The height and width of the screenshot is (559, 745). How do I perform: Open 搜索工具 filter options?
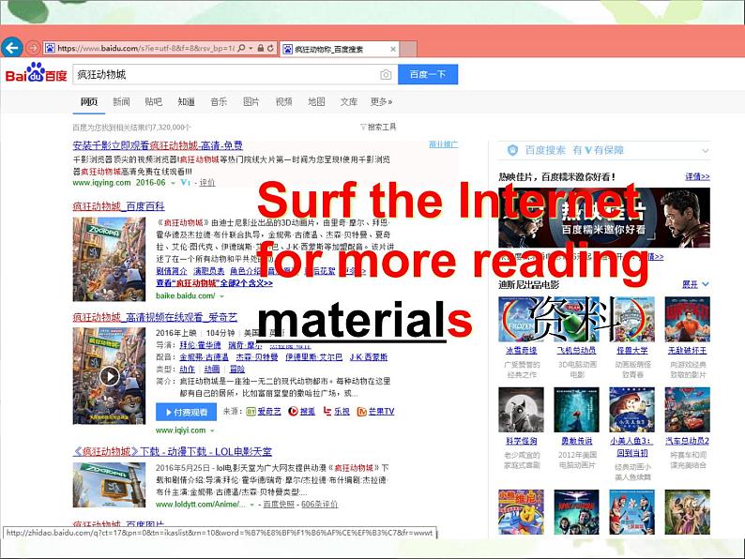pos(378,128)
